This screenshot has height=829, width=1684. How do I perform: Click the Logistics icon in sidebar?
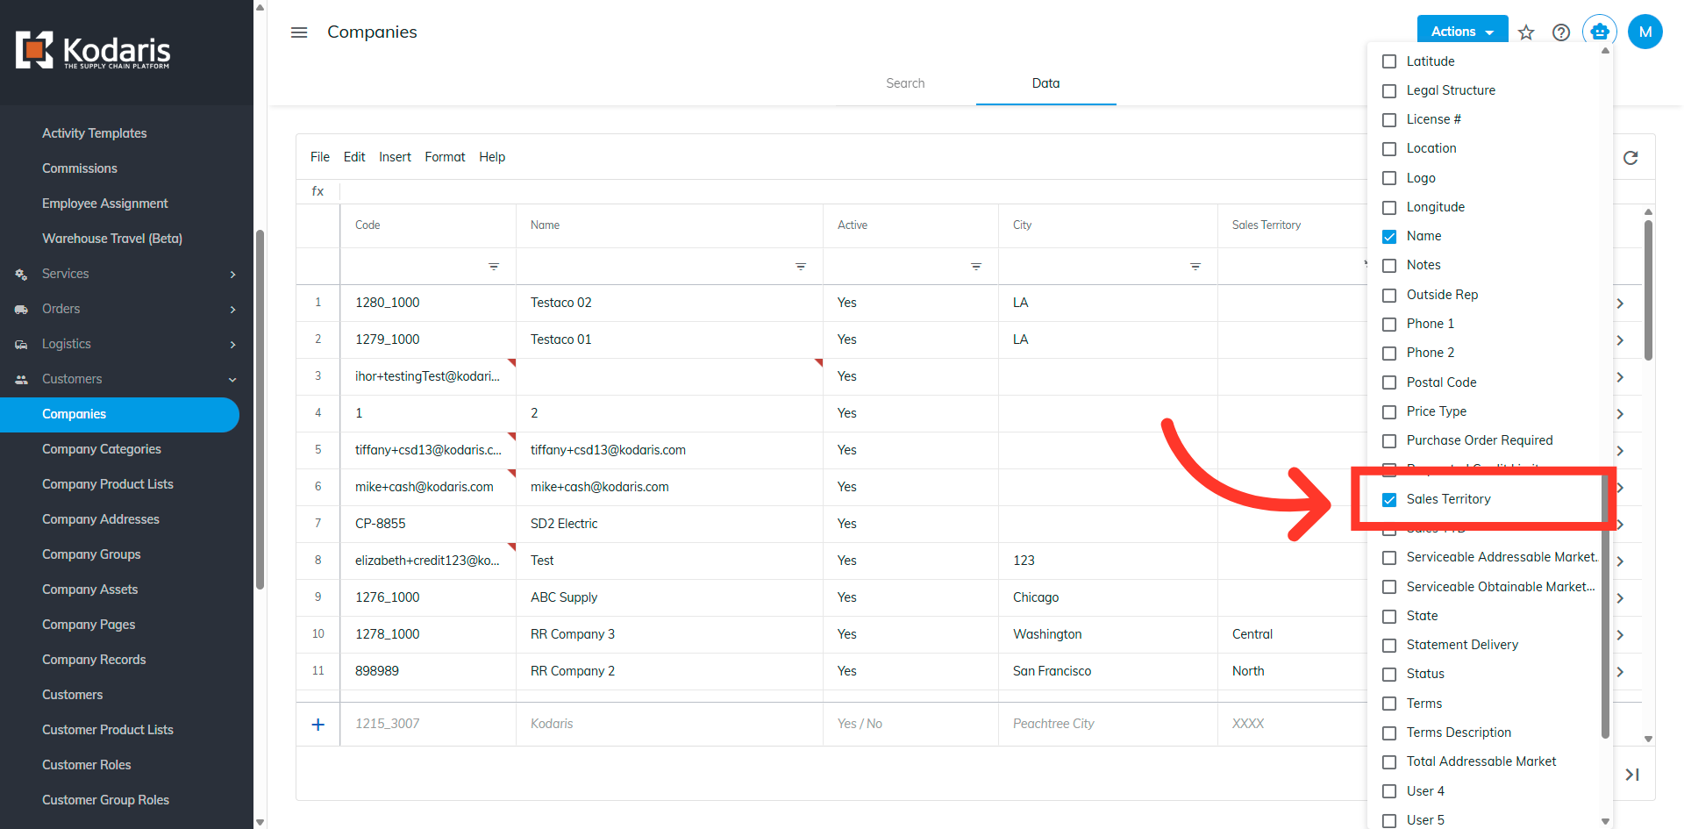coord(21,345)
